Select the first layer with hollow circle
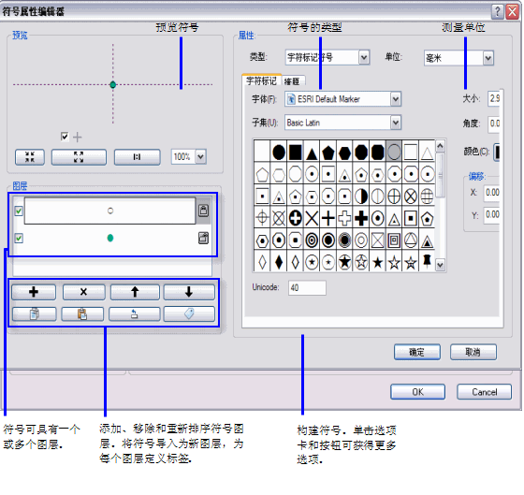 coord(110,211)
